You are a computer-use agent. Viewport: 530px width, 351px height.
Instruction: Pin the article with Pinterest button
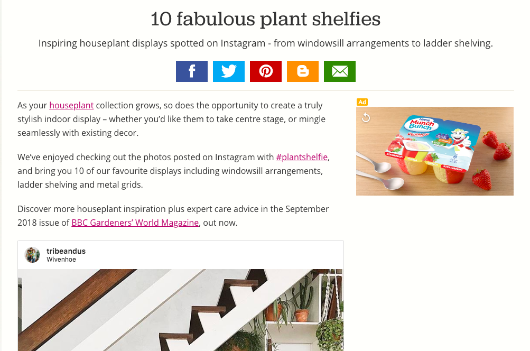266,71
